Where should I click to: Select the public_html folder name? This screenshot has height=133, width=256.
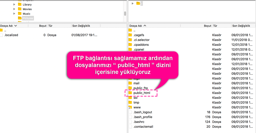(142, 93)
